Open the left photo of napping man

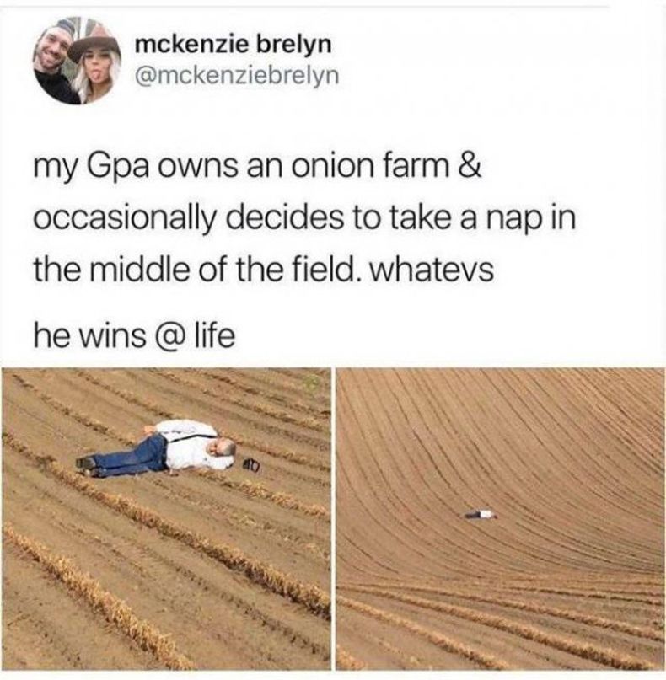coord(165,519)
